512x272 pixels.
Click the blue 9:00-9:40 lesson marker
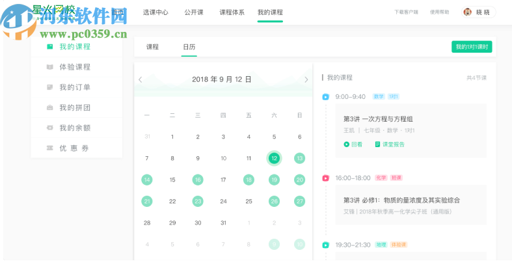[x=325, y=97]
